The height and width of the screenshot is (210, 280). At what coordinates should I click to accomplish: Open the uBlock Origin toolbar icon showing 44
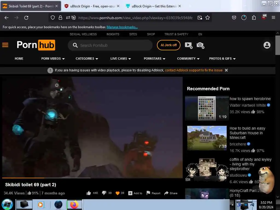pos(264,17)
